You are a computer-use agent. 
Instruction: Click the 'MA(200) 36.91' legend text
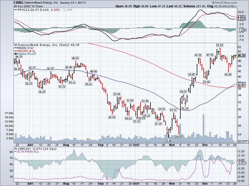pos(26,51)
